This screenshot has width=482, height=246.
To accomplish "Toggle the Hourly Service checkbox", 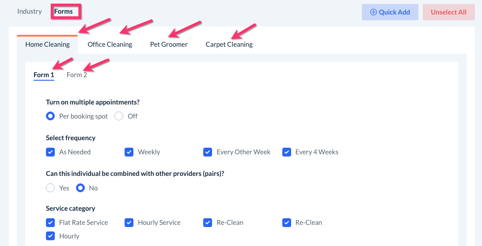I will pos(129,223).
